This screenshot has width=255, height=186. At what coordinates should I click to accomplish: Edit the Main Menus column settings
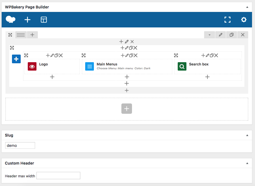click(127, 55)
